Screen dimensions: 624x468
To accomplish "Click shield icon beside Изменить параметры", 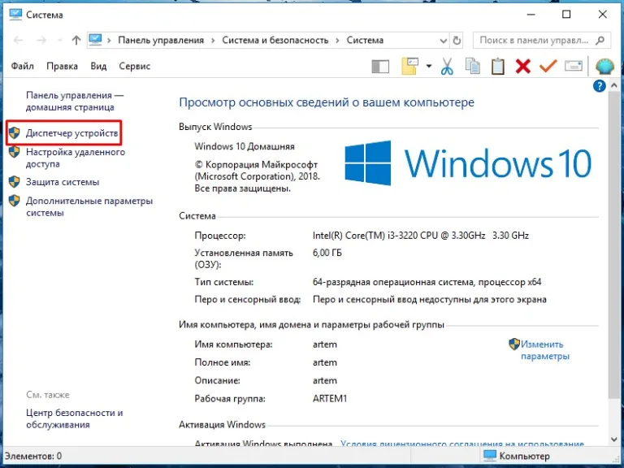I will click(514, 344).
